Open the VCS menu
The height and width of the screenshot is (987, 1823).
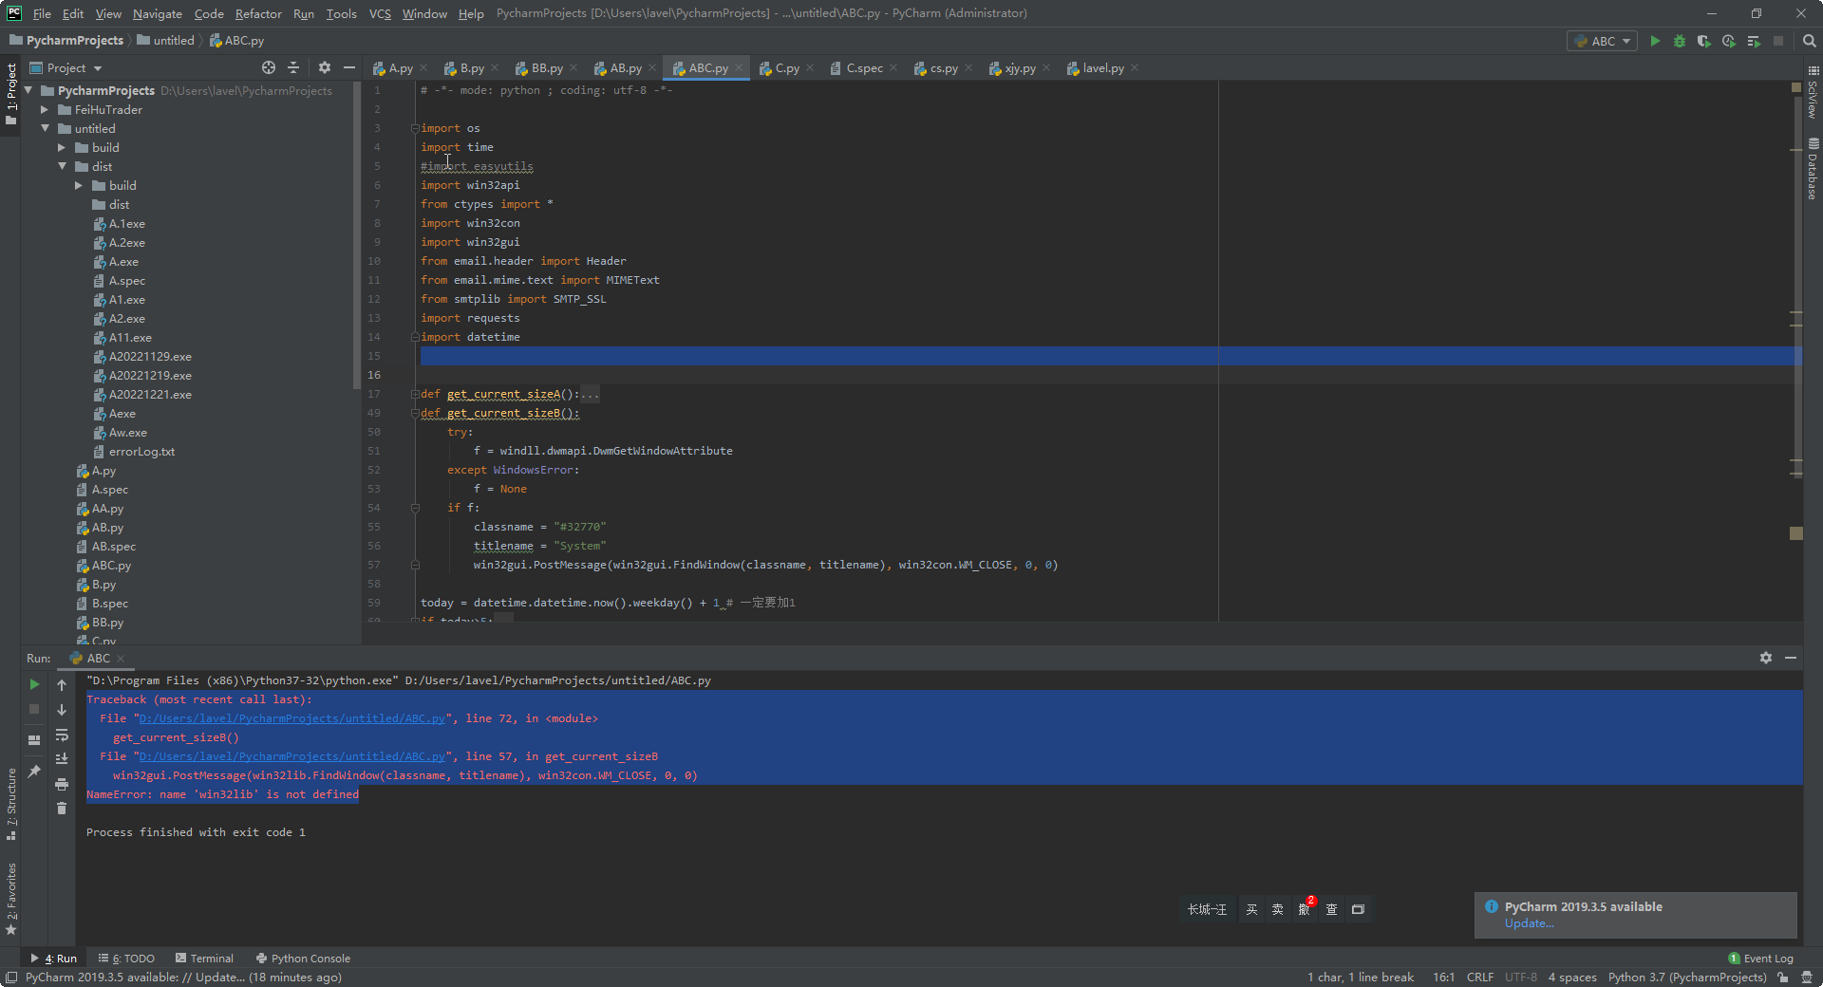(x=380, y=13)
